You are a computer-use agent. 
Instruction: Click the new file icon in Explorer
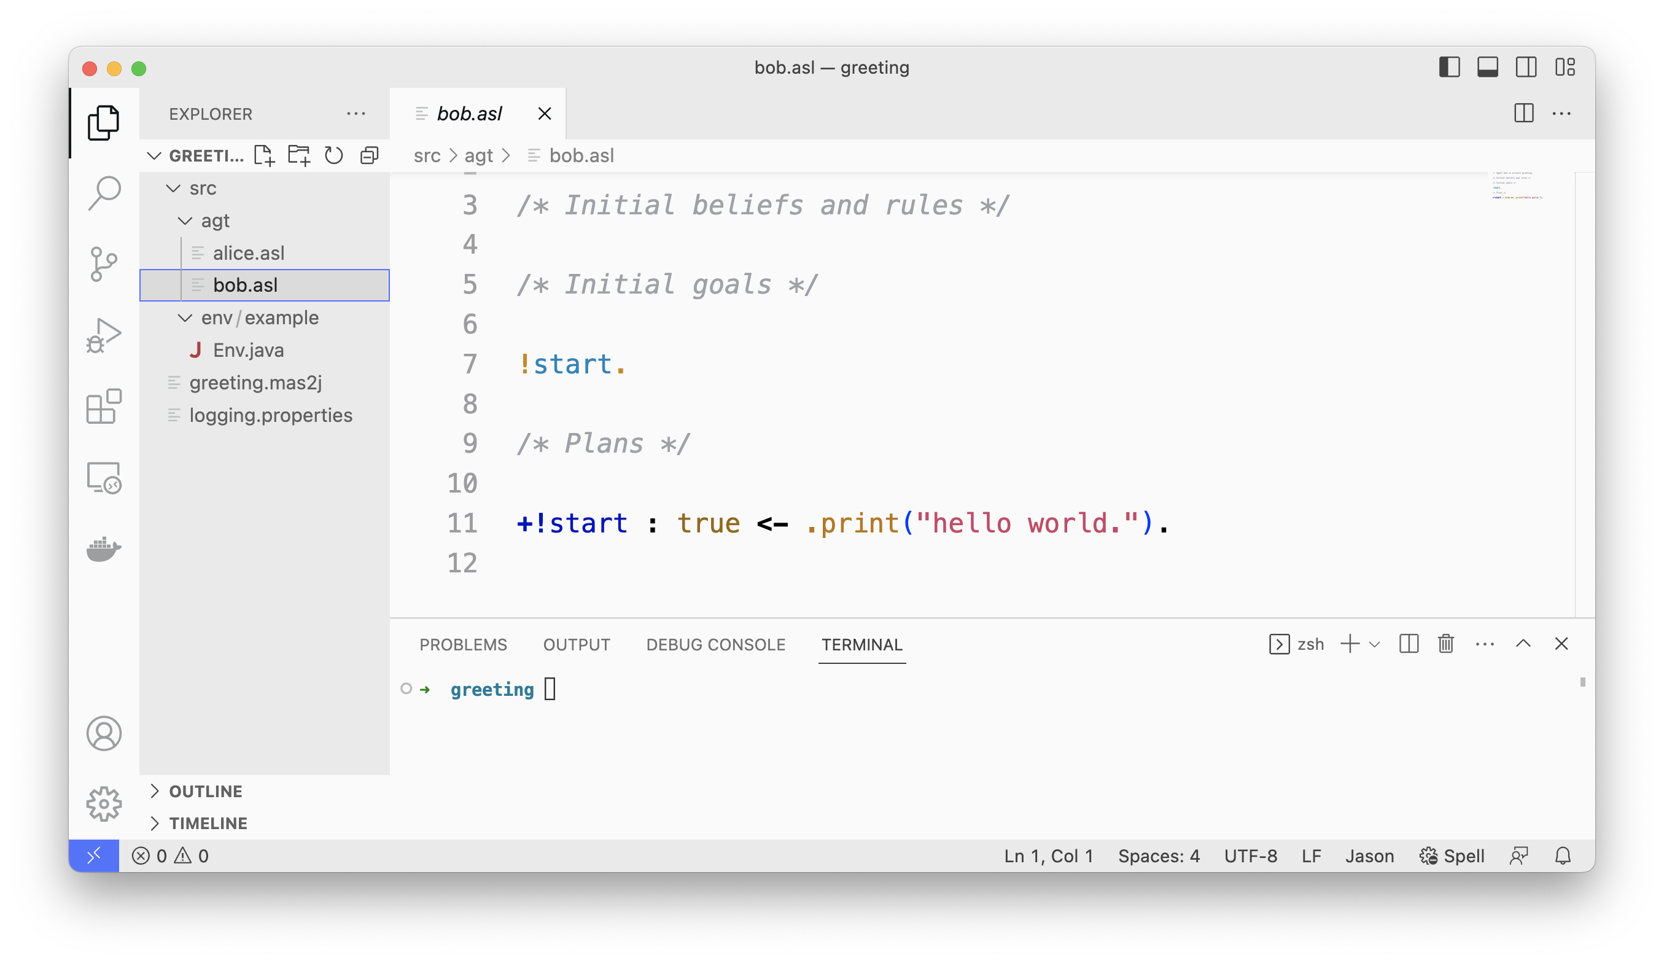(266, 155)
